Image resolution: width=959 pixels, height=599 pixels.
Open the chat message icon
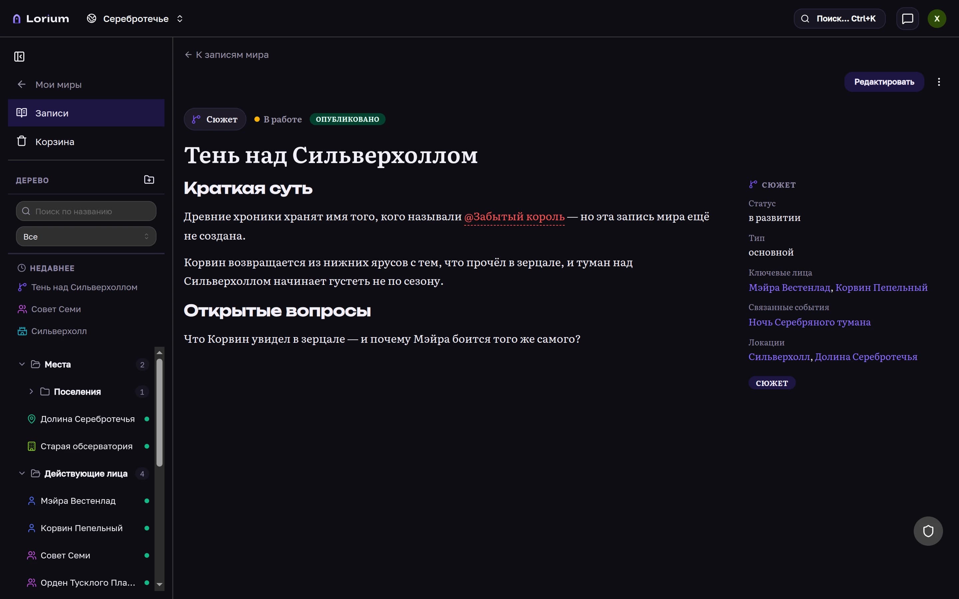tap(907, 19)
